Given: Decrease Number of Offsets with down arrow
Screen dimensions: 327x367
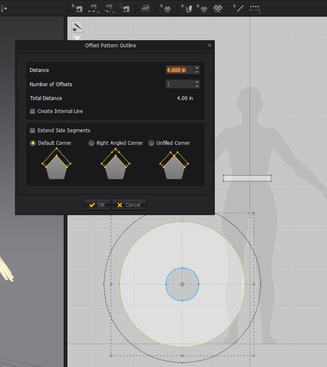Looking at the screenshot, I should (x=197, y=86).
